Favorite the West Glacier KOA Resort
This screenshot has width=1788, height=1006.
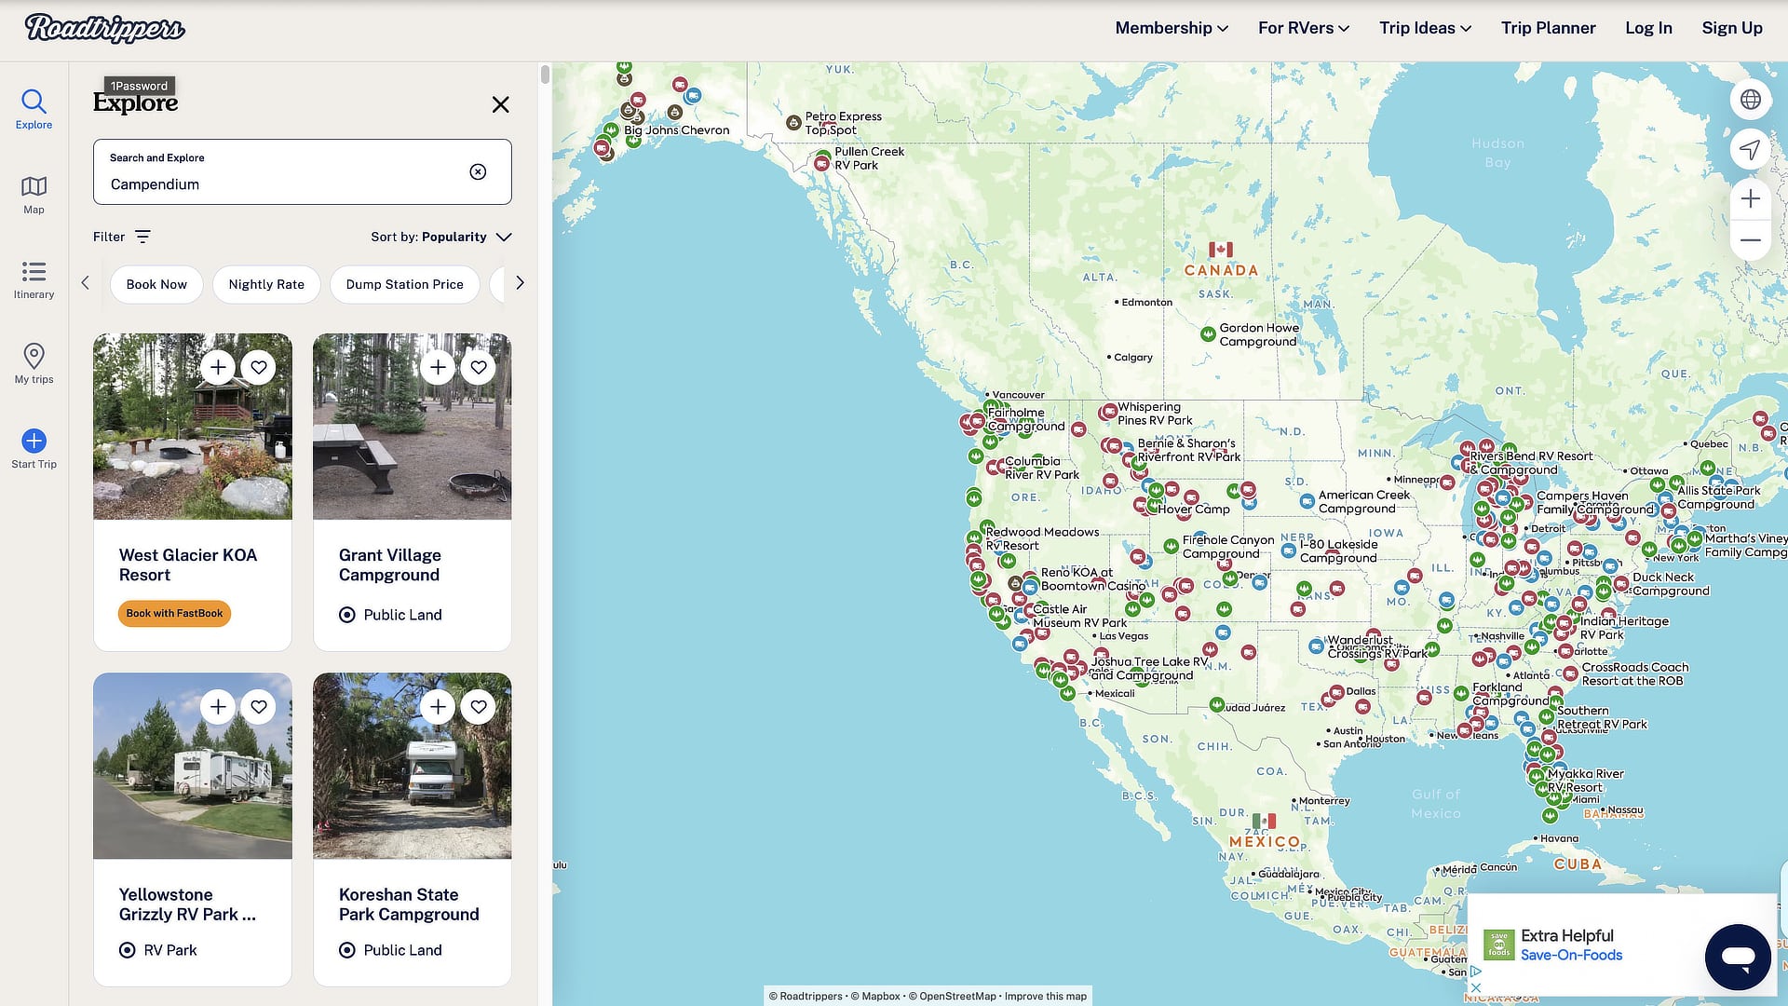[259, 367]
